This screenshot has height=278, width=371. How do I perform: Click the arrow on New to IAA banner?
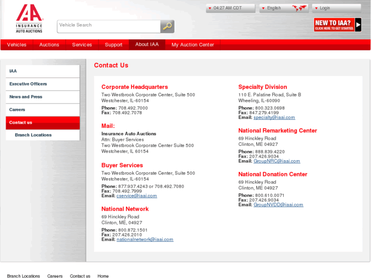click(x=358, y=24)
